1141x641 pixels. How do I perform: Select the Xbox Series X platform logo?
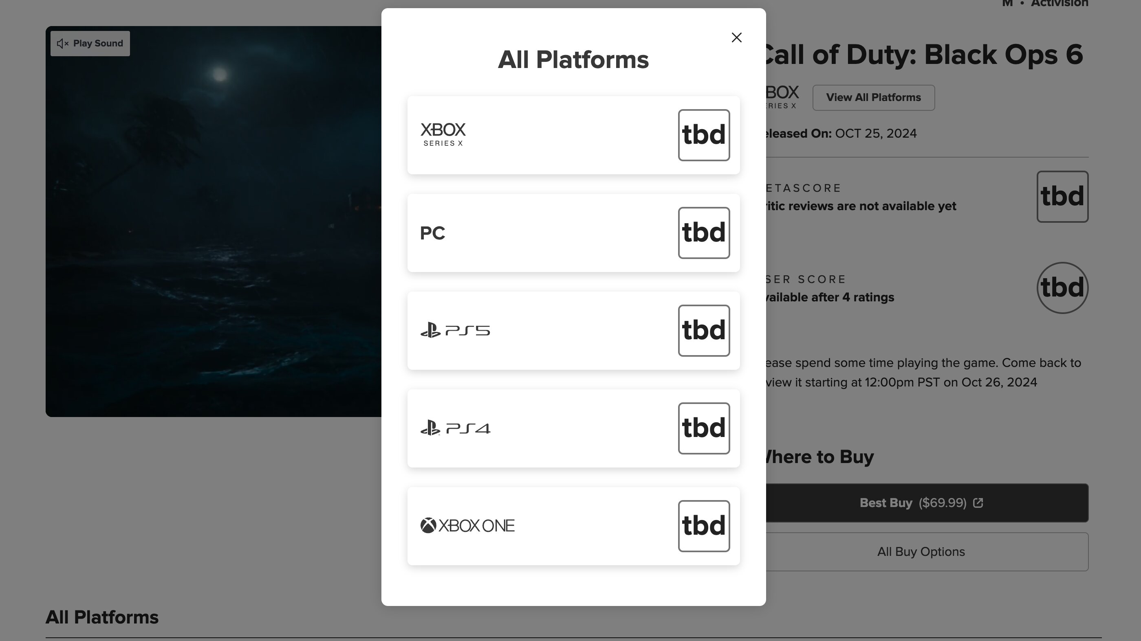pos(443,134)
